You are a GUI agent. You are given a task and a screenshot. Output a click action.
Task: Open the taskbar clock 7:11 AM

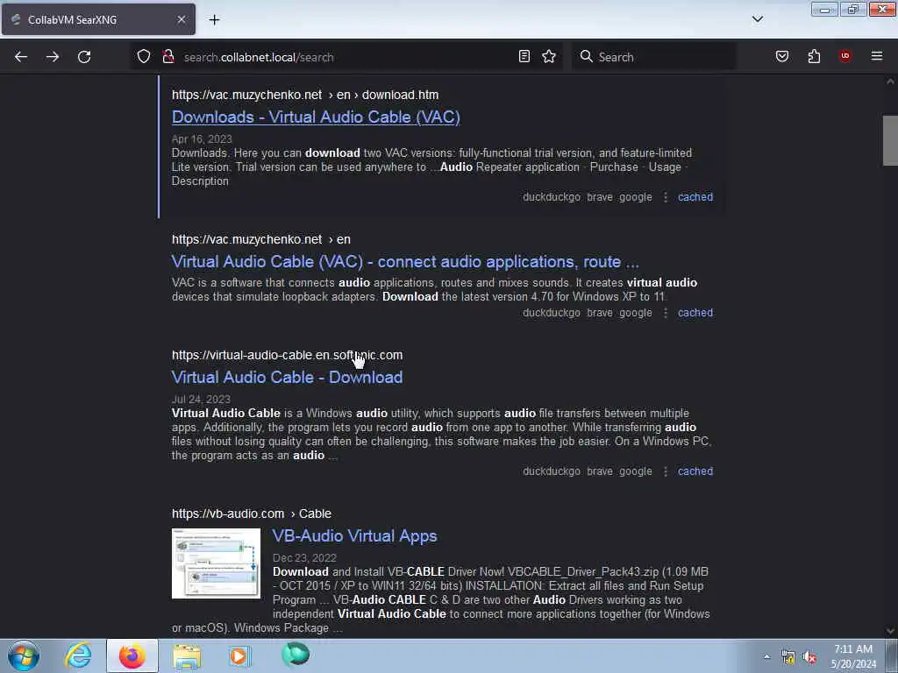tap(853, 656)
